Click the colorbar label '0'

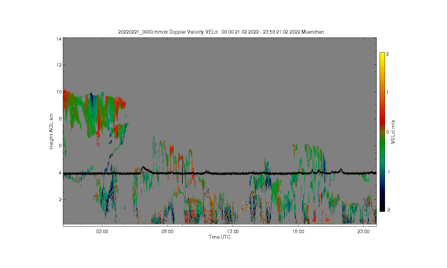387,132
